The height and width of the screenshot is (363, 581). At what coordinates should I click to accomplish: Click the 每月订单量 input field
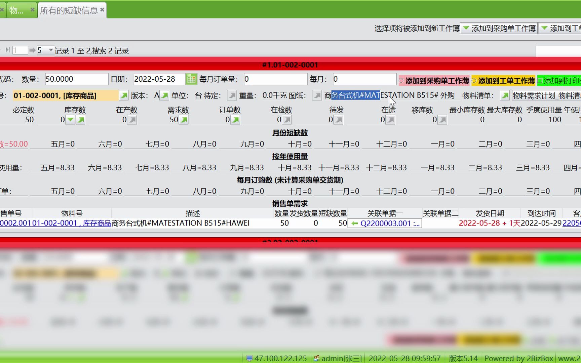[x=275, y=79]
